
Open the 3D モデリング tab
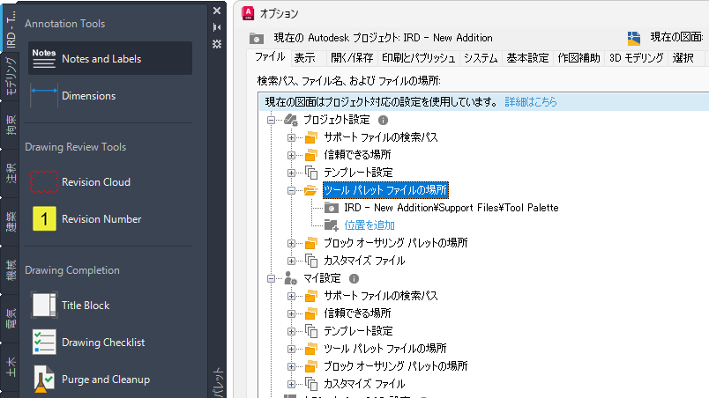click(636, 58)
